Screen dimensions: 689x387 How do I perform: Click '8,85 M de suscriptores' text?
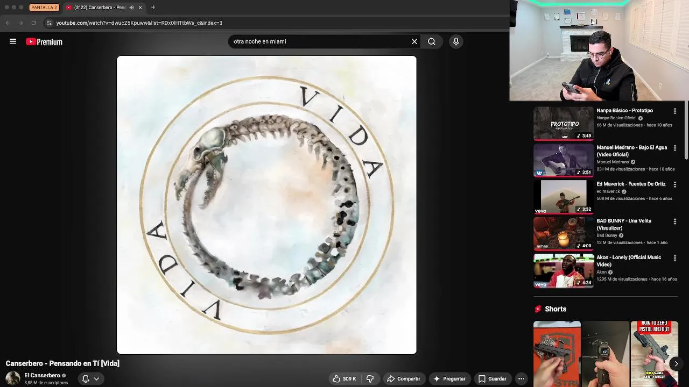coord(46,383)
